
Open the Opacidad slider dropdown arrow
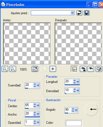[38, 122]
